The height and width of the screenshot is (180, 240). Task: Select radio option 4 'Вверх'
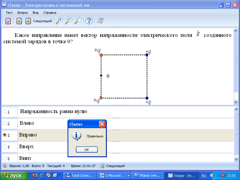pos(4,147)
